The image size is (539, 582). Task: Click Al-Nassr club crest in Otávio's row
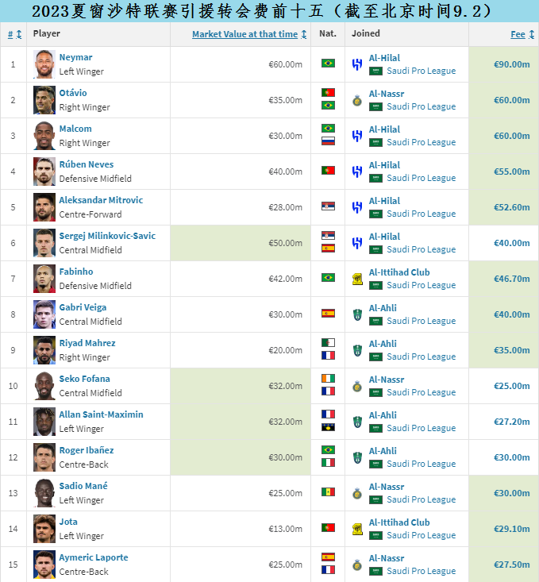357,100
